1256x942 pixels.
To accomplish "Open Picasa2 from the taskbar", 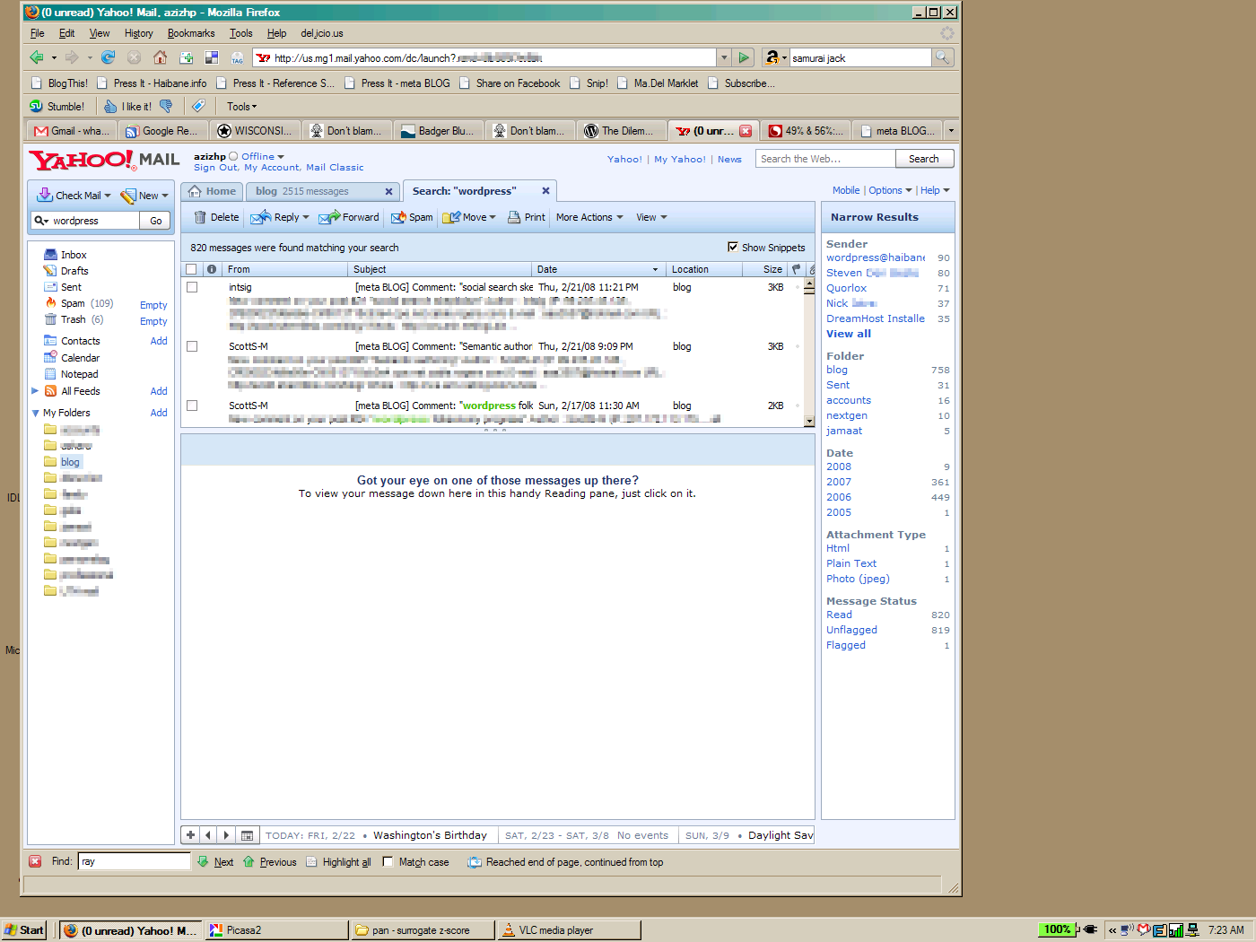I will pyautogui.click(x=276, y=930).
